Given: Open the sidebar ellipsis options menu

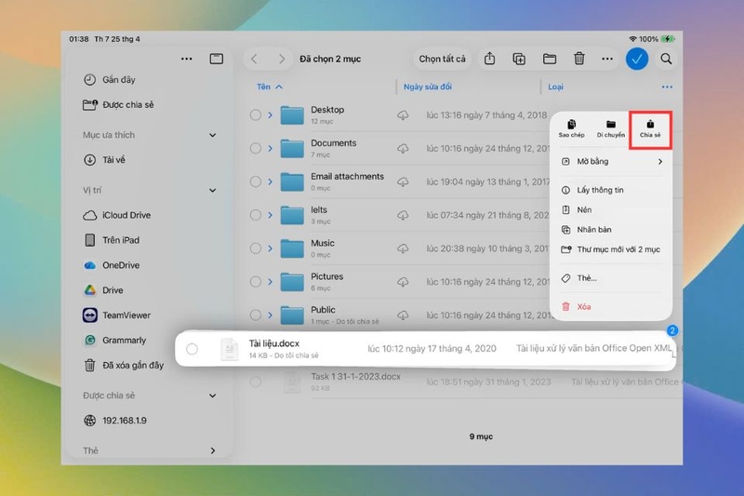Looking at the screenshot, I should point(187,59).
